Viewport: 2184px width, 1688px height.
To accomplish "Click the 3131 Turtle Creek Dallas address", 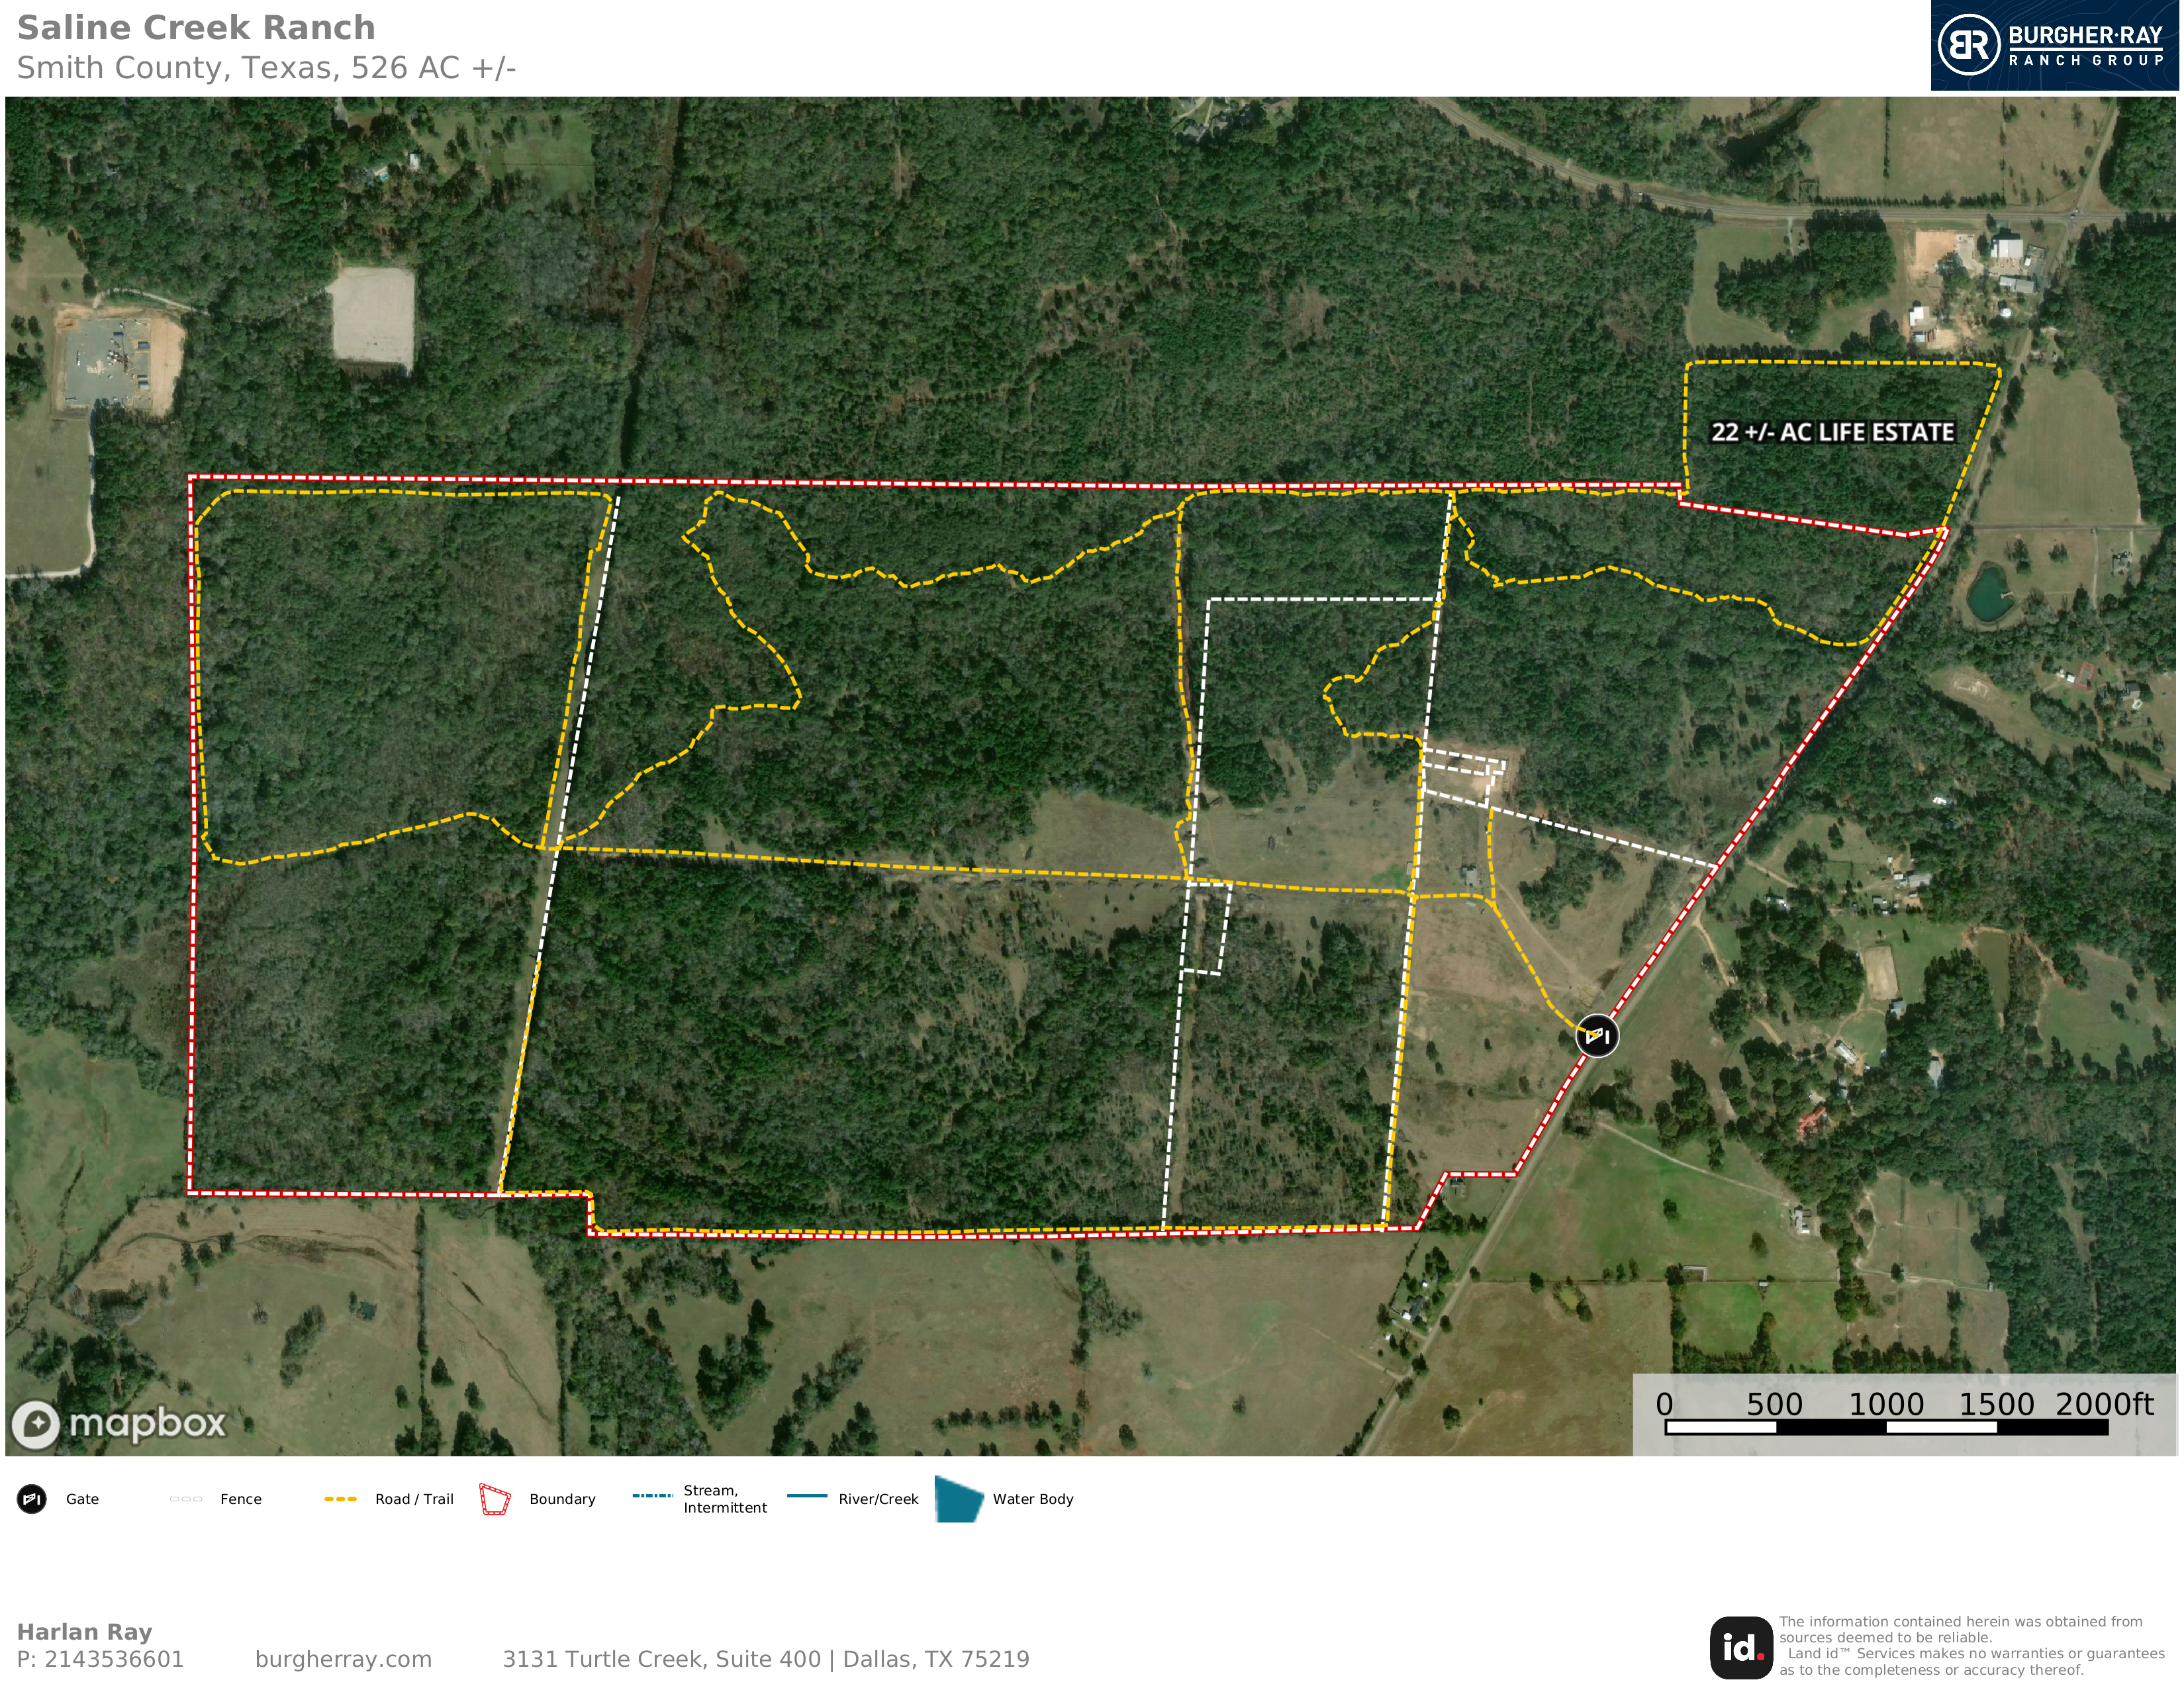I will tap(765, 1659).
